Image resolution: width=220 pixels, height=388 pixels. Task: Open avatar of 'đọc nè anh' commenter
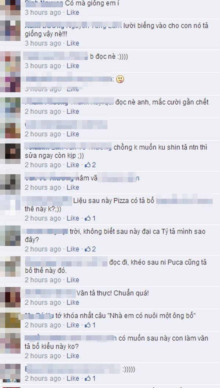click(10, 107)
